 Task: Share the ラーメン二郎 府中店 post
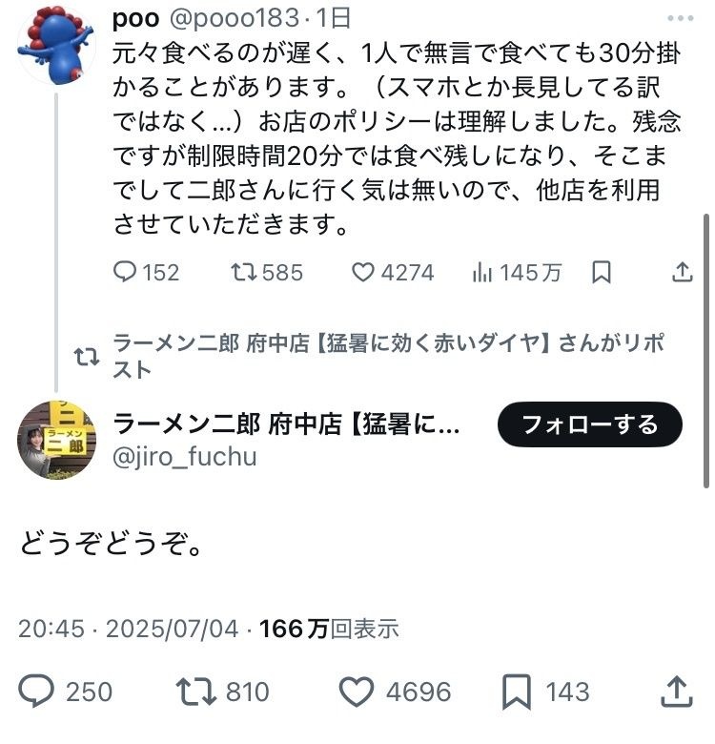coord(675,691)
